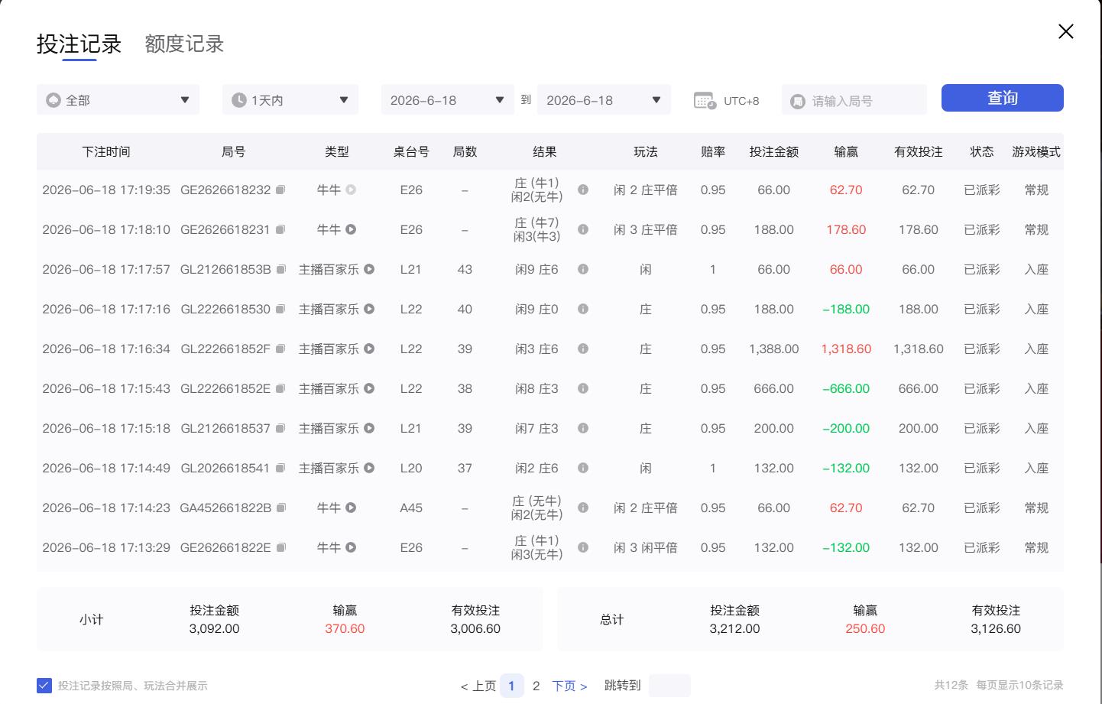Copy round number GL2126618537

pyautogui.click(x=280, y=428)
